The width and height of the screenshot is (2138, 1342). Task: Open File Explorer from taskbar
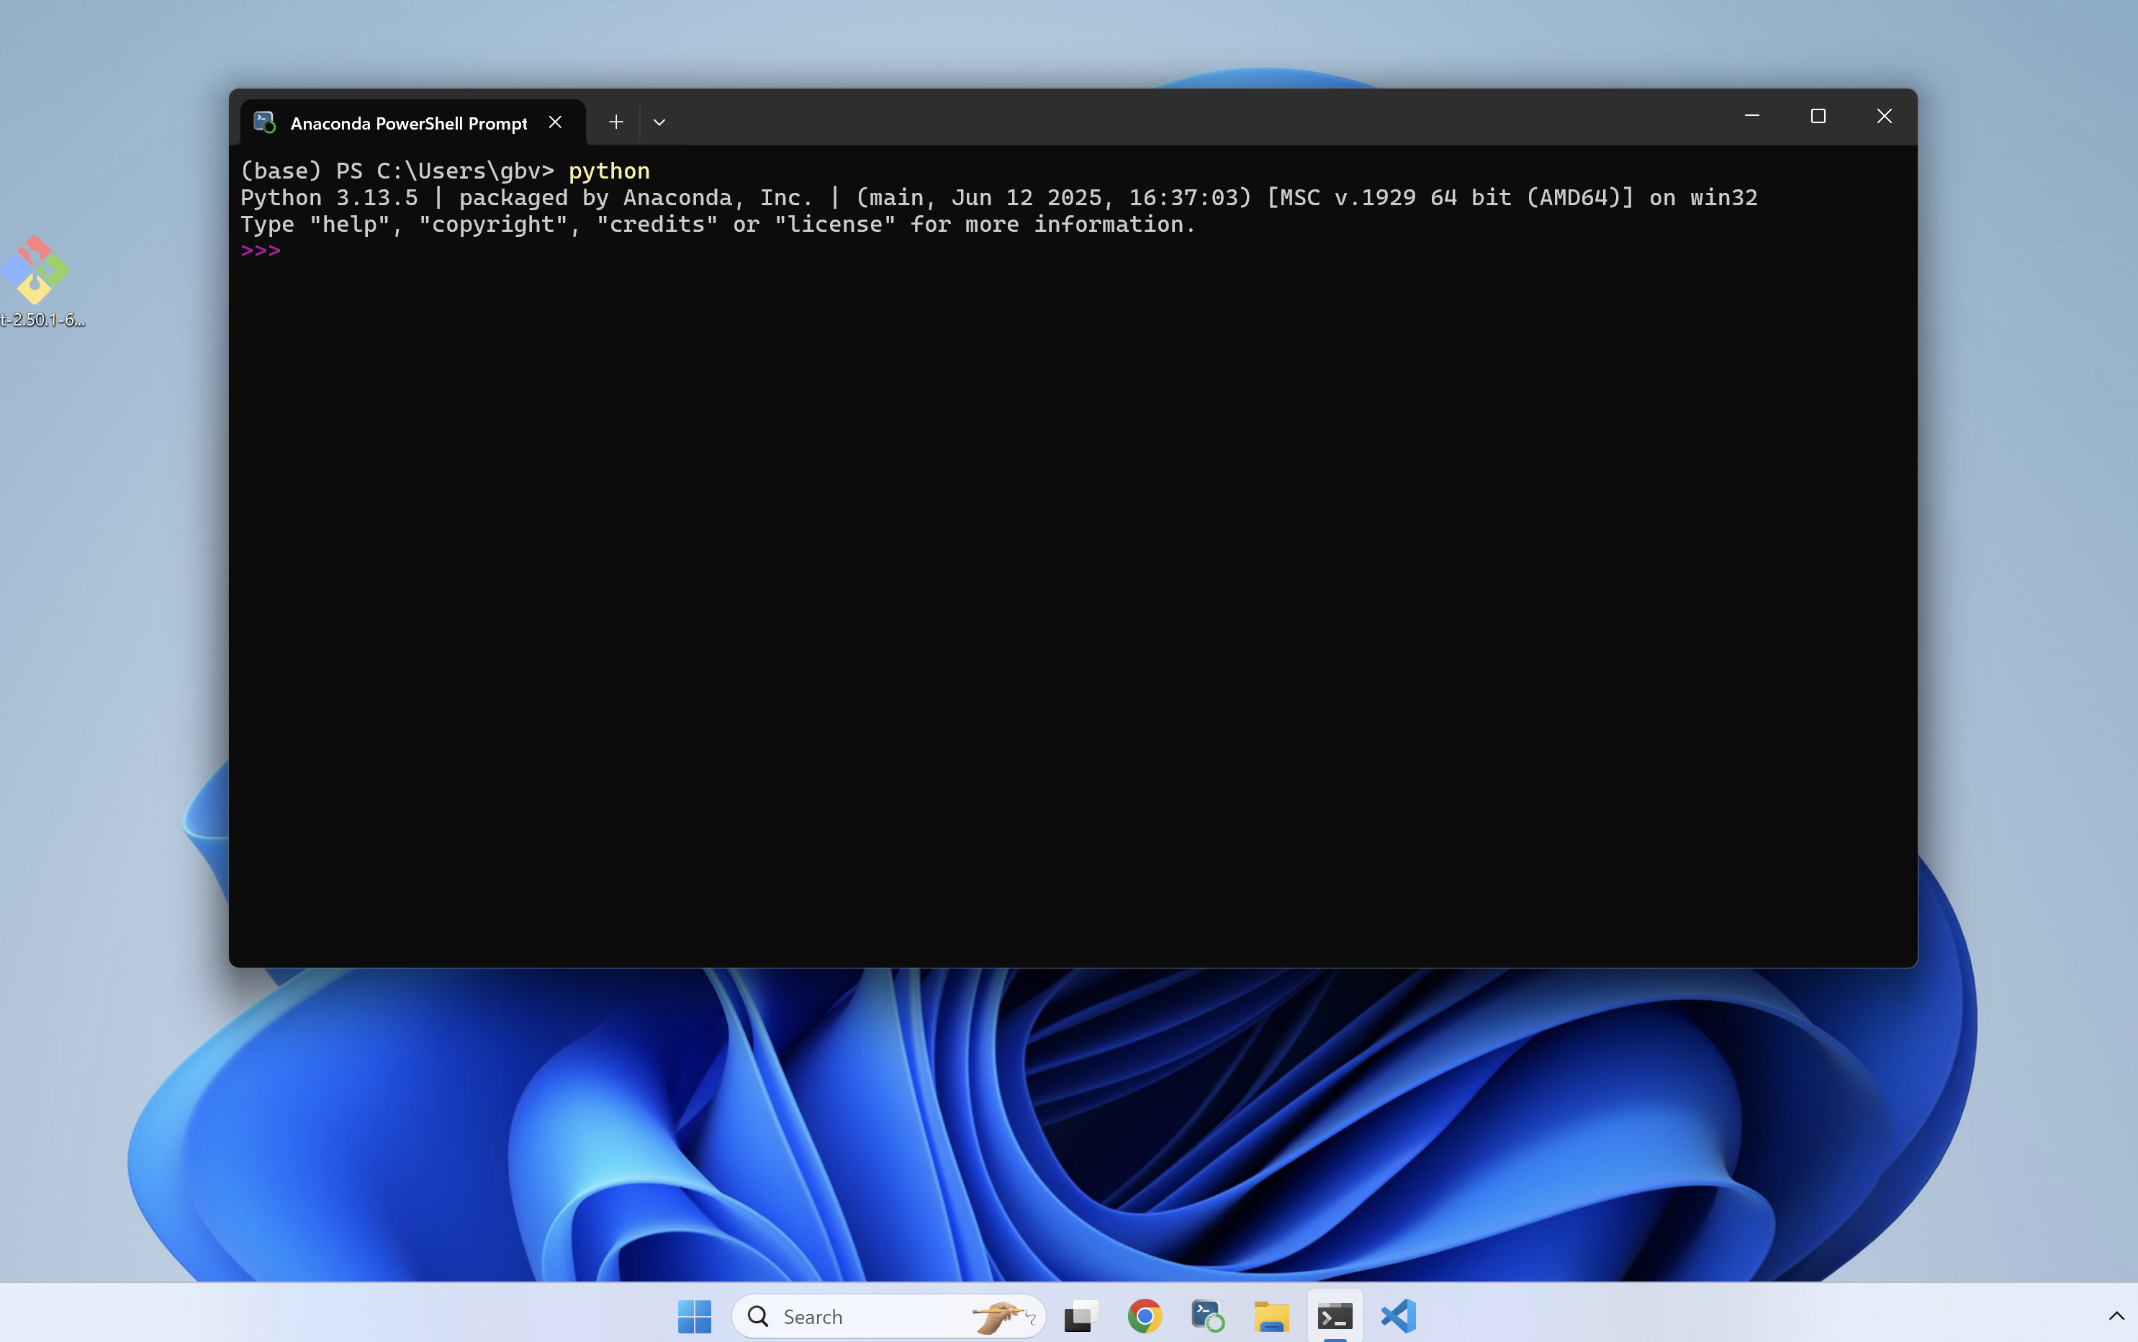pyautogui.click(x=1271, y=1315)
